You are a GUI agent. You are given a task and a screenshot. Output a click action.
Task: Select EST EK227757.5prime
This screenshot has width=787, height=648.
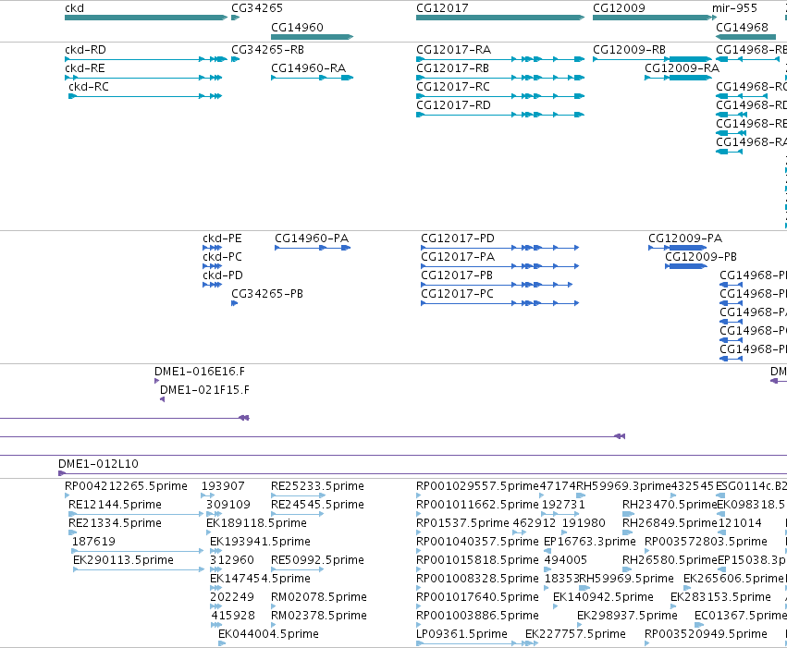tap(576, 634)
